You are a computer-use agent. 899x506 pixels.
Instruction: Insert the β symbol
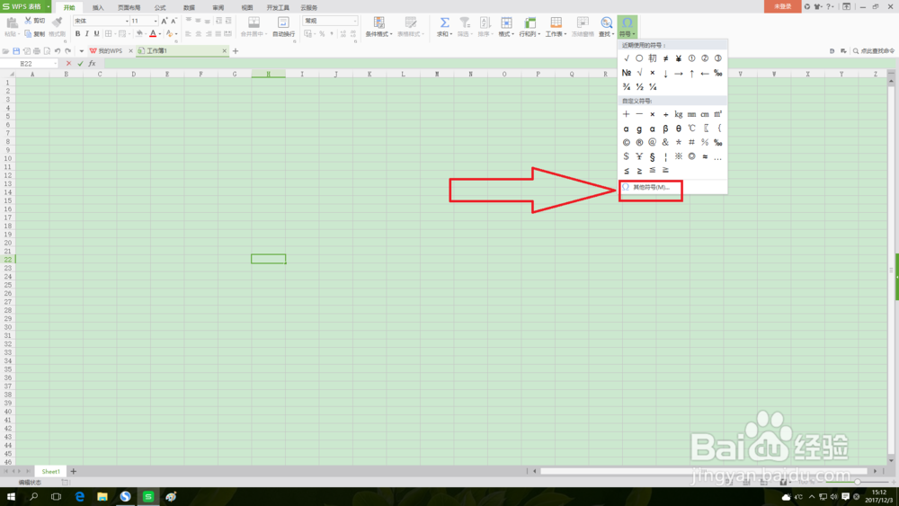[665, 129]
